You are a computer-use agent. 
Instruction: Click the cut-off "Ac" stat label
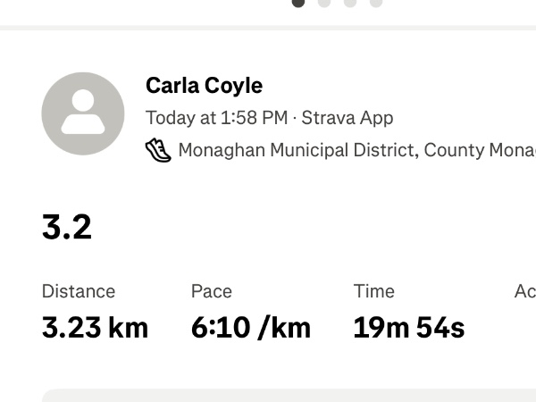(524, 291)
